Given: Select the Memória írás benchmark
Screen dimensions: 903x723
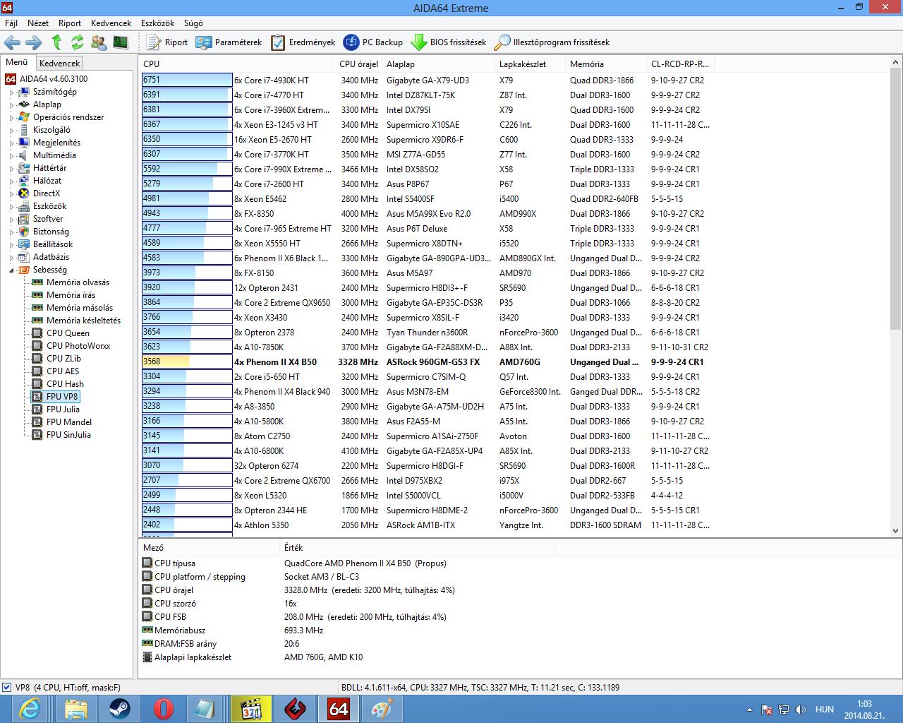Looking at the screenshot, I should (x=71, y=295).
